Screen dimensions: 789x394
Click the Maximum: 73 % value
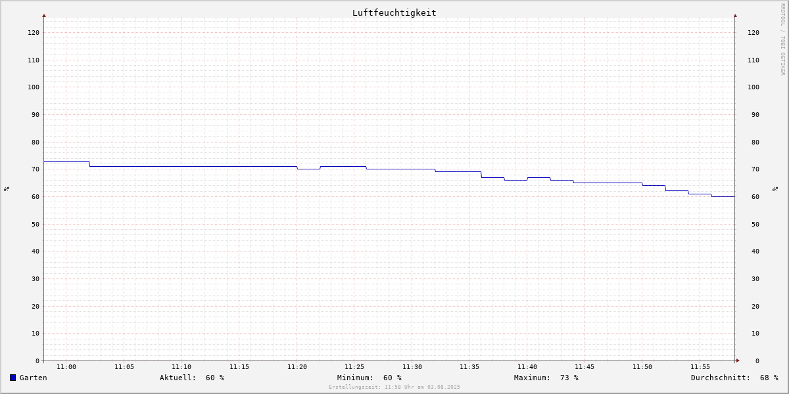[x=546, y=378]
